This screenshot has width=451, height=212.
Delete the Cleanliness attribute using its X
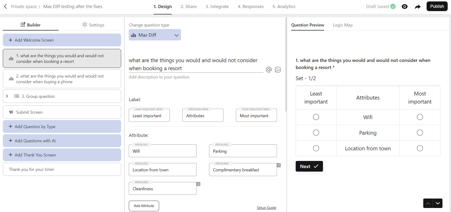198,184
